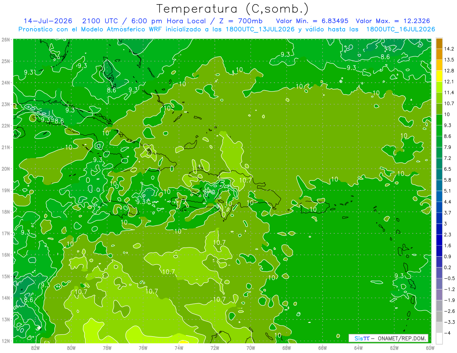457x353 pixels.
Task: Click the 'SisTT' logo text
Action: [x=361, y=338]
